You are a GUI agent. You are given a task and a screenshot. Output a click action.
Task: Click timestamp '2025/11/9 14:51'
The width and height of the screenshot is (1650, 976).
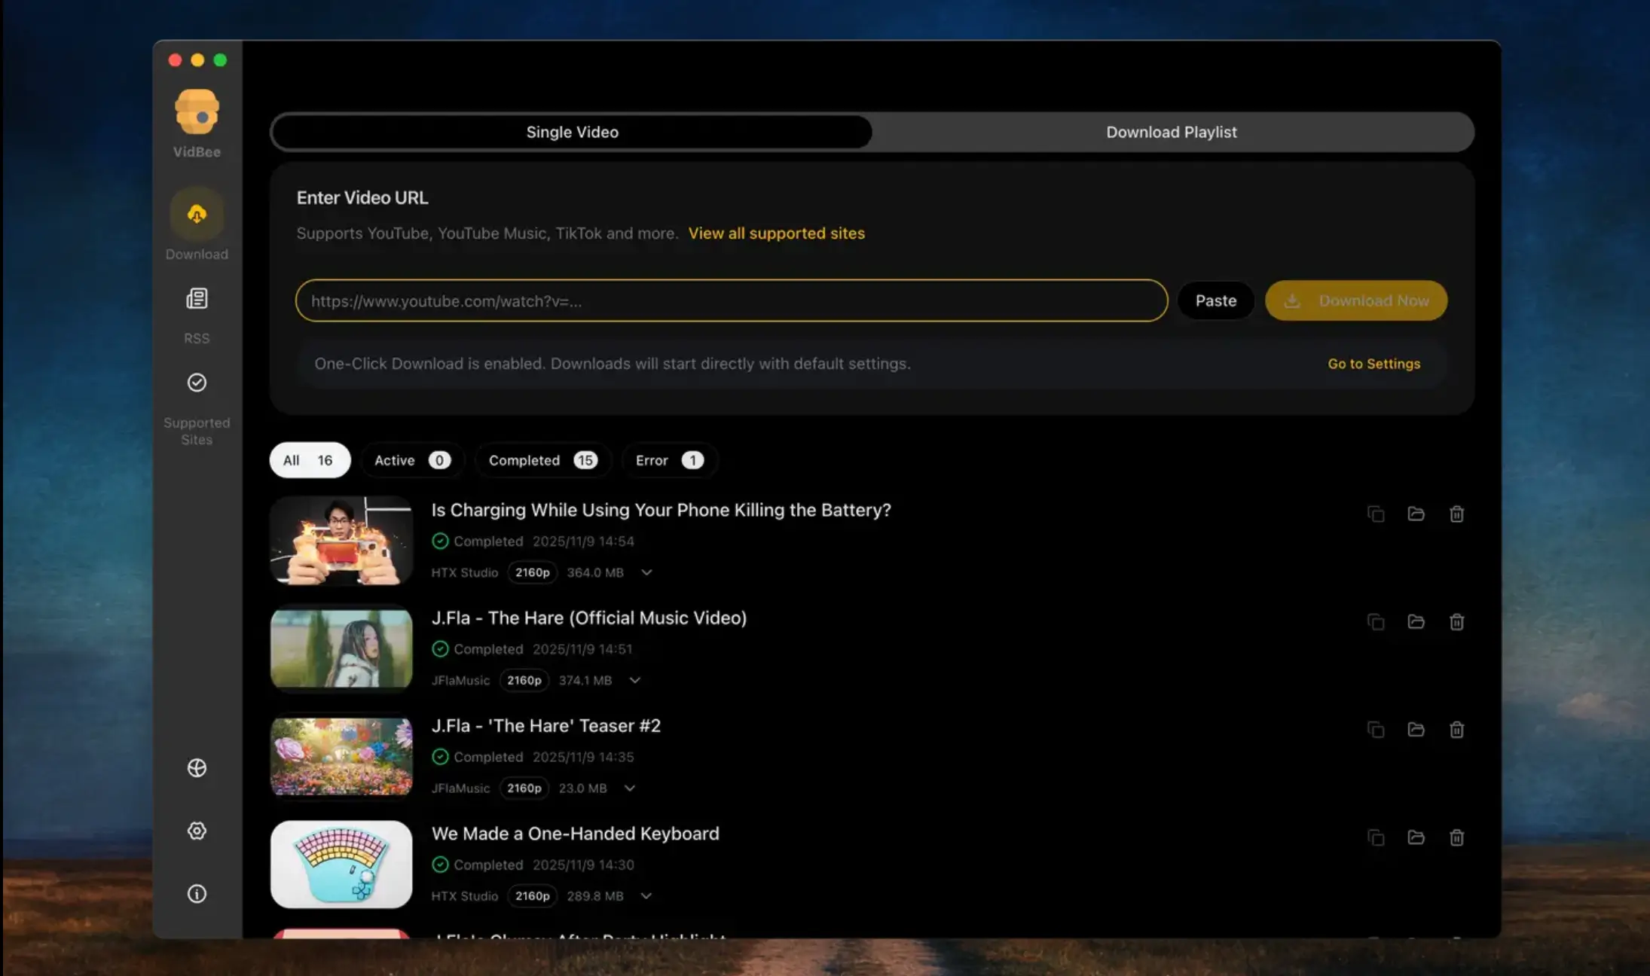[x=582, y=648]
